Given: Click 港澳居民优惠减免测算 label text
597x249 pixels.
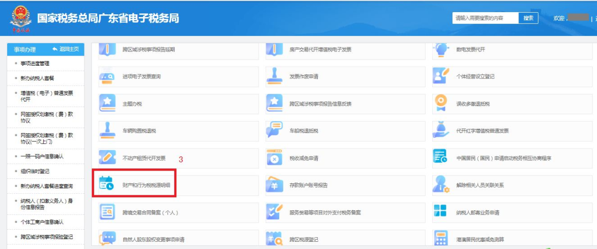Looking at the screenshot, I should [480, 240].
